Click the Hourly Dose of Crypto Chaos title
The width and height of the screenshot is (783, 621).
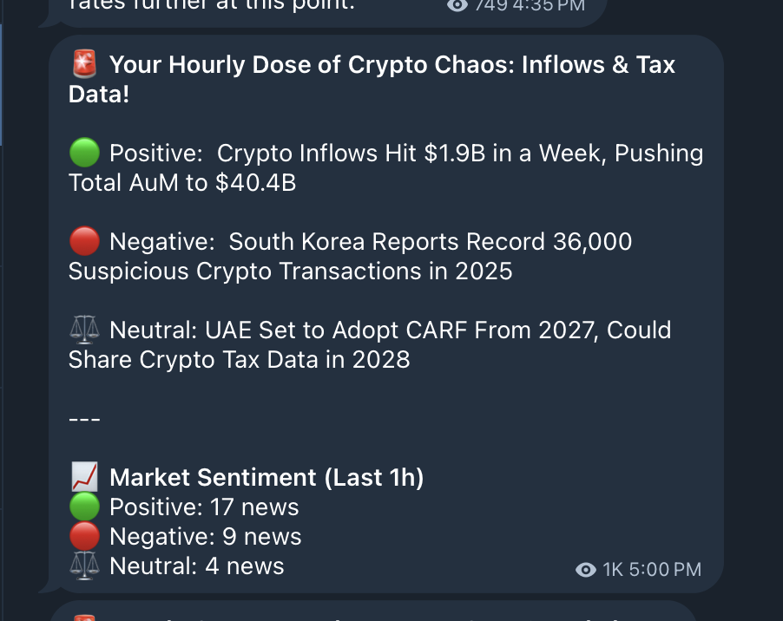tap(391, 65)
